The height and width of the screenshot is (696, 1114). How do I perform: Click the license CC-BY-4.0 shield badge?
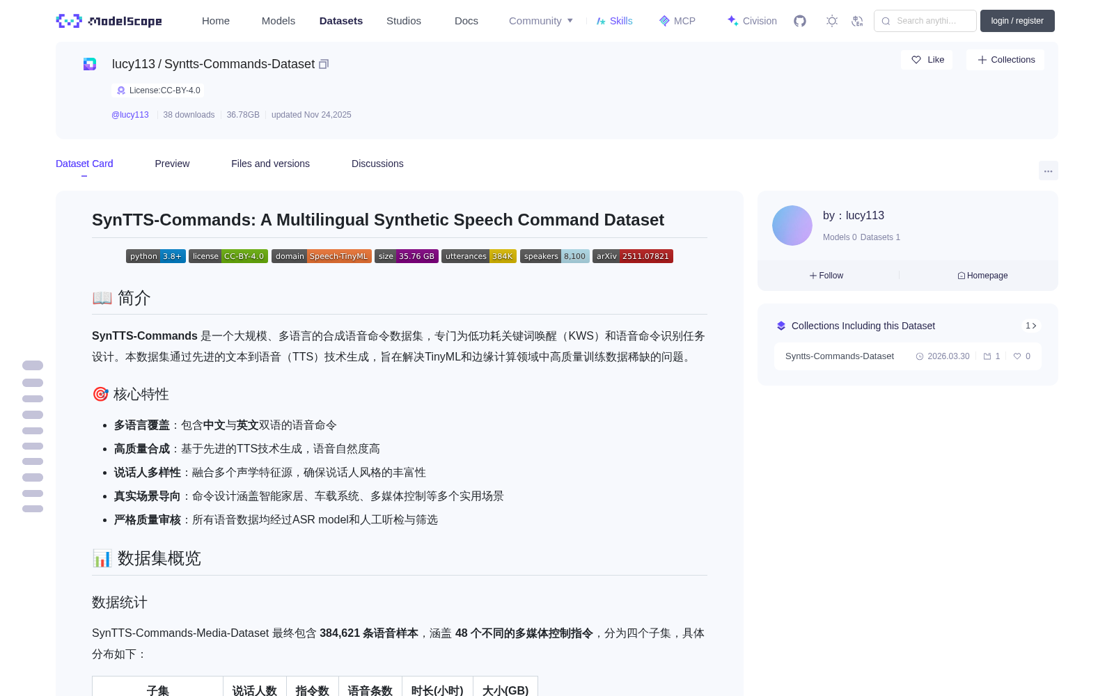tap(228, 256)
